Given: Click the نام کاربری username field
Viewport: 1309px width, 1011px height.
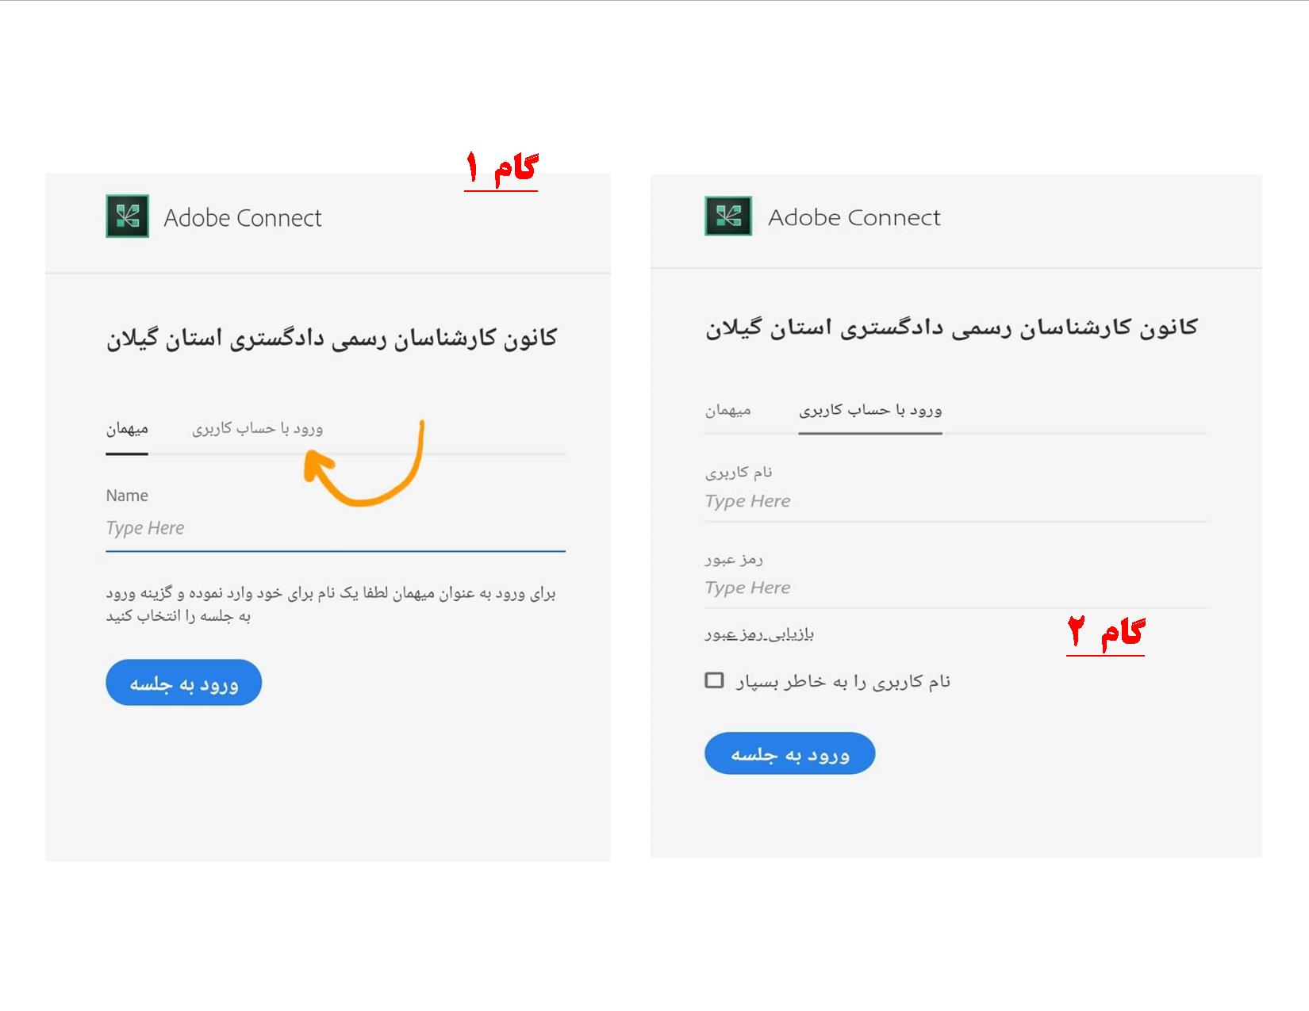Looking at the screenshot, I should (x=956, y=501).
